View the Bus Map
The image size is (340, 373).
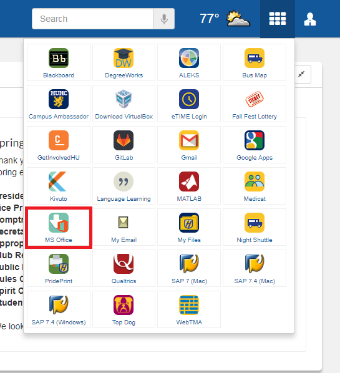[x=255, y=62]
